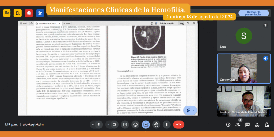This screenshot has width=274, height=137.
Task: Click the present screen icon
Action: (x=146, y=124)
